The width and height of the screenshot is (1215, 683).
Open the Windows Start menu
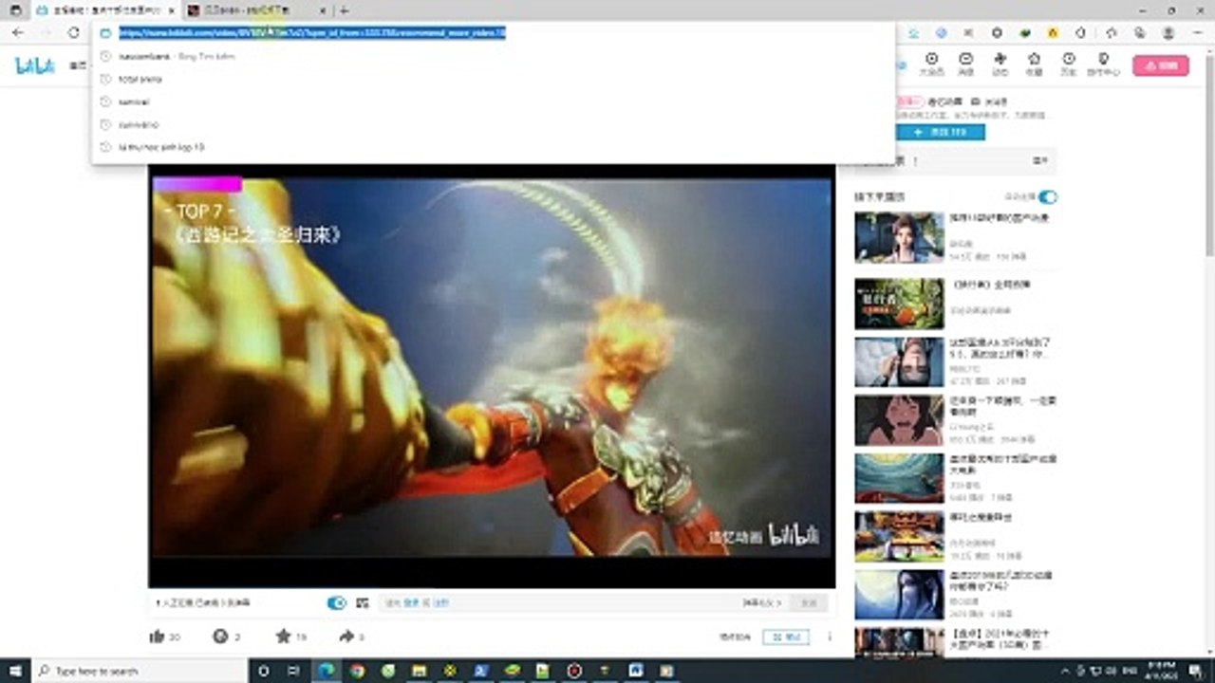click(x=14, y=671)
